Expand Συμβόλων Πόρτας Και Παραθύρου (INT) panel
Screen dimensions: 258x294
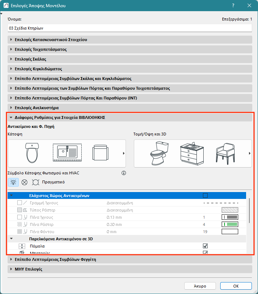coord(130,98)
